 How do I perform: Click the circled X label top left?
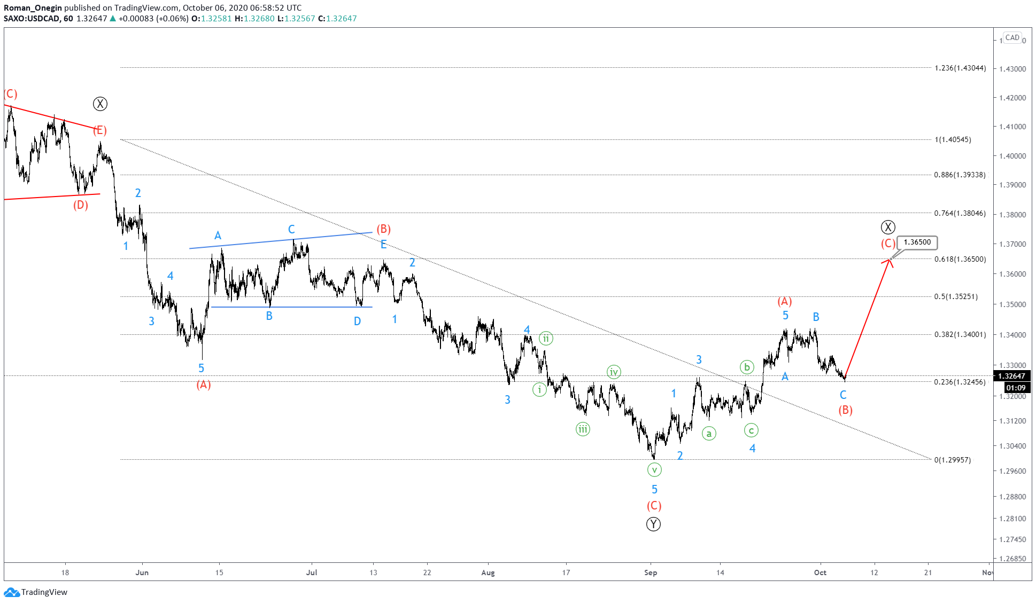tap(100, 104)
